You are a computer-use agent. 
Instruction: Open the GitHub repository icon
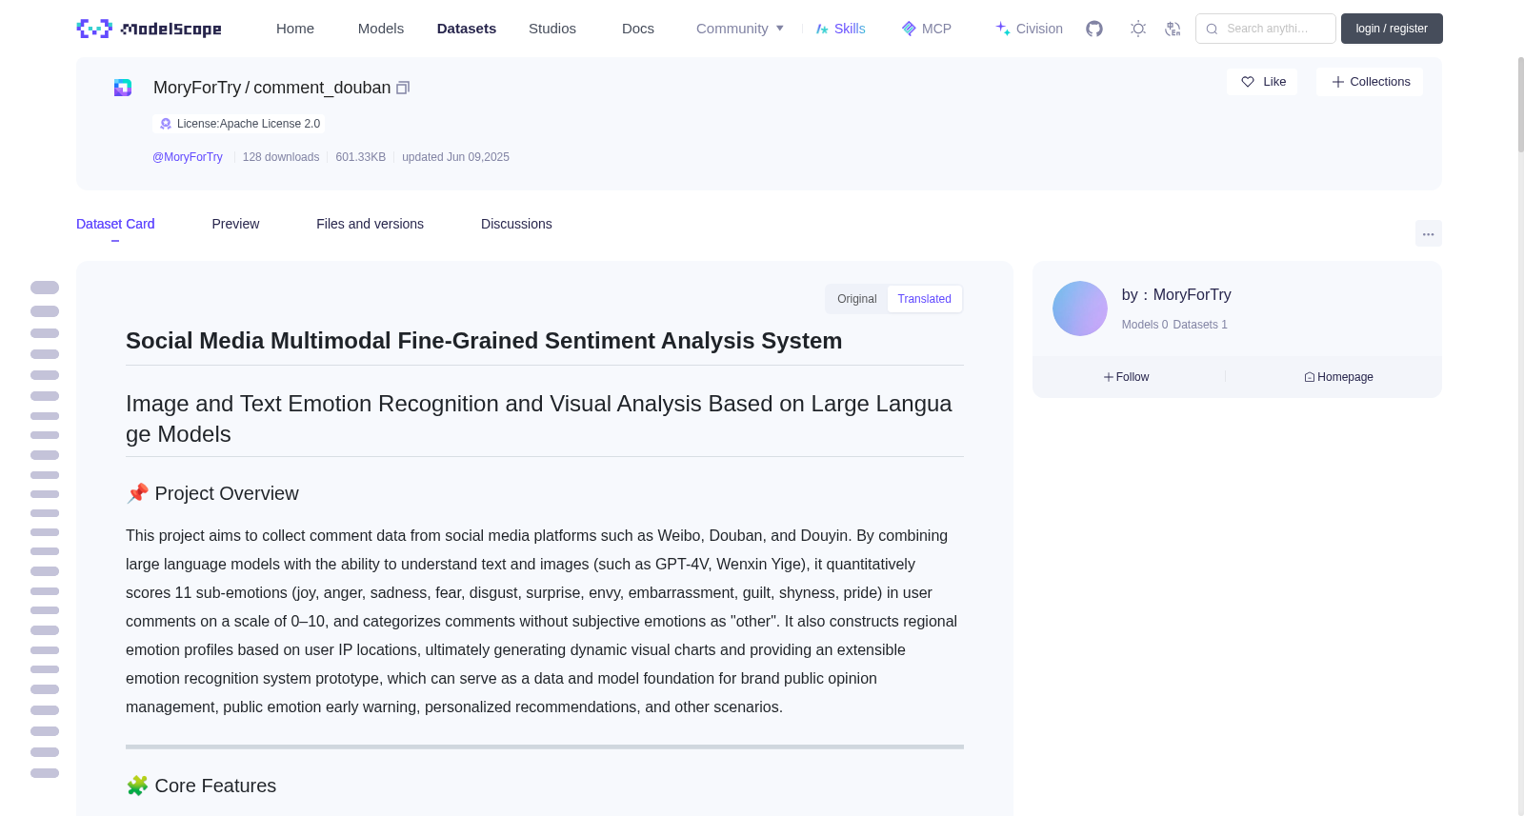[1094, 29]
